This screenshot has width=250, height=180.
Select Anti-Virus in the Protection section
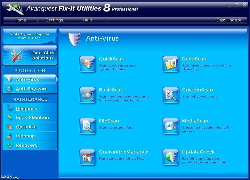coord(30,79)
